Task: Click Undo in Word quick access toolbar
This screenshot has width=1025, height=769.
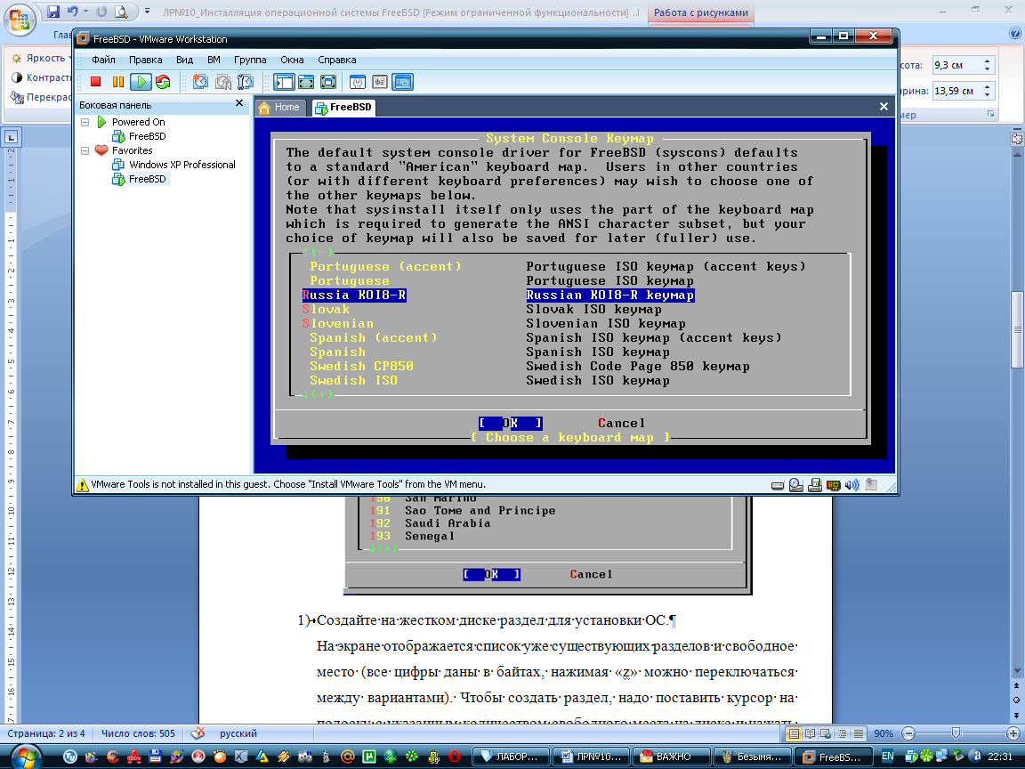Action: [x=72, y=12]
